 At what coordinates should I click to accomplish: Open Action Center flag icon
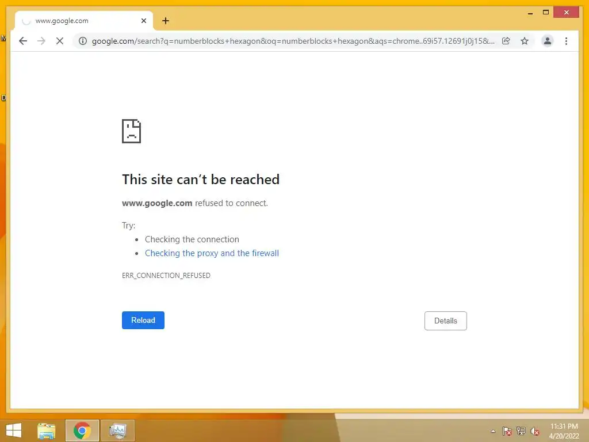[x=507, y=431]
